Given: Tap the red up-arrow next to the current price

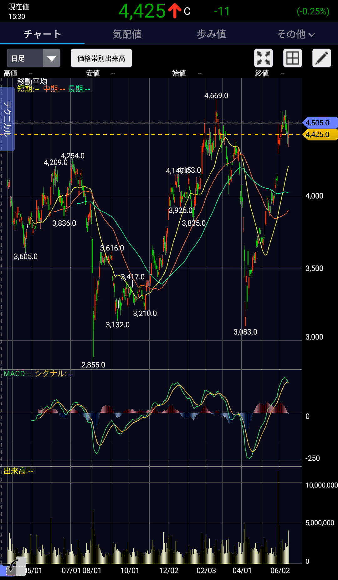Looking at the screenshot, I should pyautogui.click(x=175, y=11).
